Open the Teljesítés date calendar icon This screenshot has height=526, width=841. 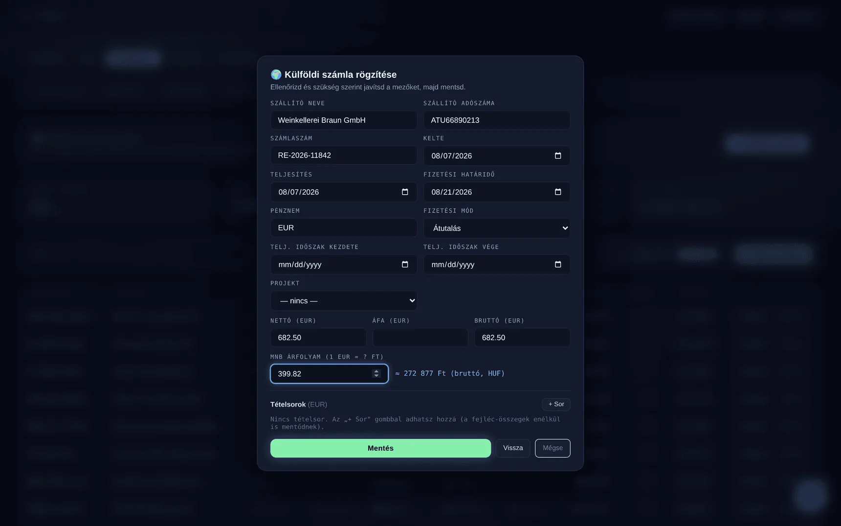tap(405, 192)
